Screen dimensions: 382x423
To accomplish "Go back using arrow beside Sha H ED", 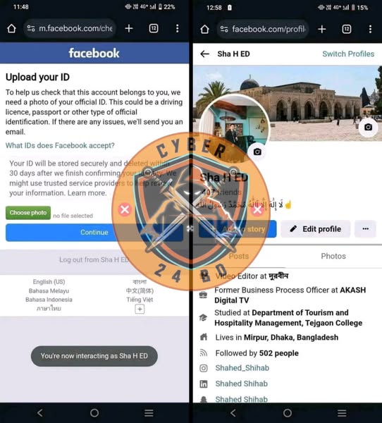I will (205, 54).
